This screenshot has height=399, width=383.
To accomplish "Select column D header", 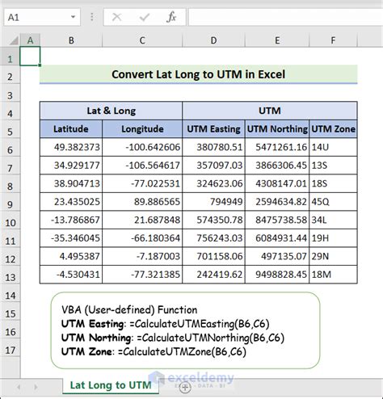I will pyautogui.click(x=213, y=40).
